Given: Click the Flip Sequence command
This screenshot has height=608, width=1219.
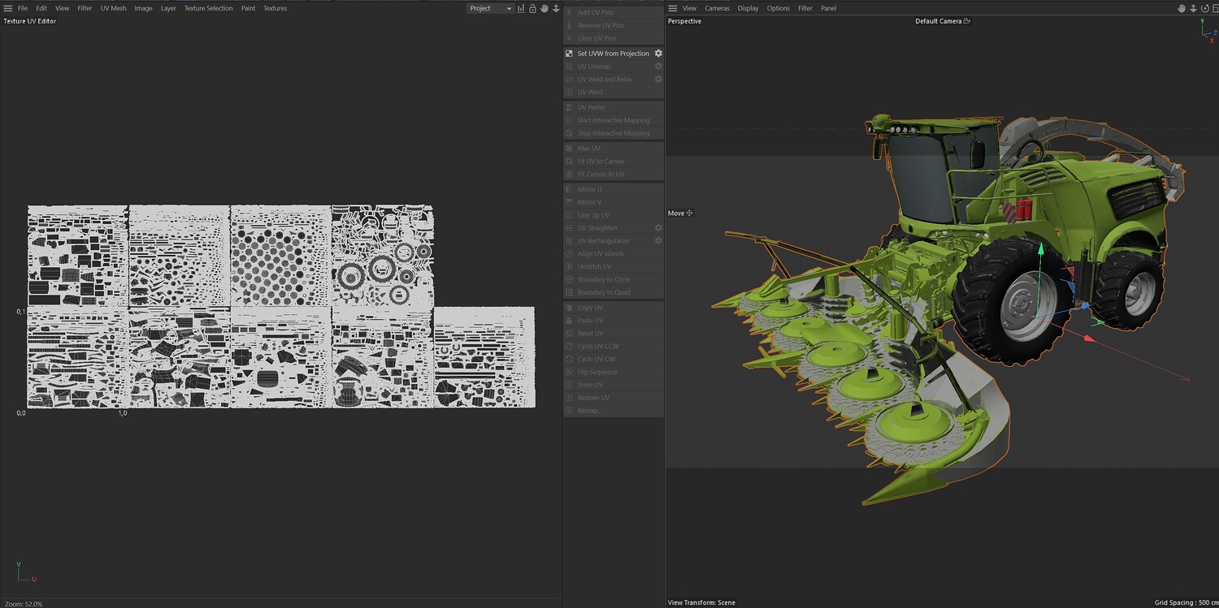Looking at the screenshot, I should [x=614, y=373].
